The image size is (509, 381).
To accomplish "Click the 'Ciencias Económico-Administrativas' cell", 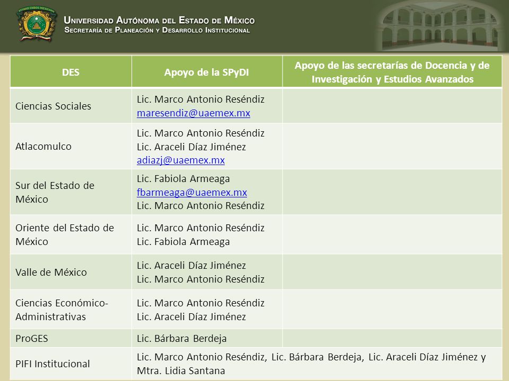I will point(71,310).
